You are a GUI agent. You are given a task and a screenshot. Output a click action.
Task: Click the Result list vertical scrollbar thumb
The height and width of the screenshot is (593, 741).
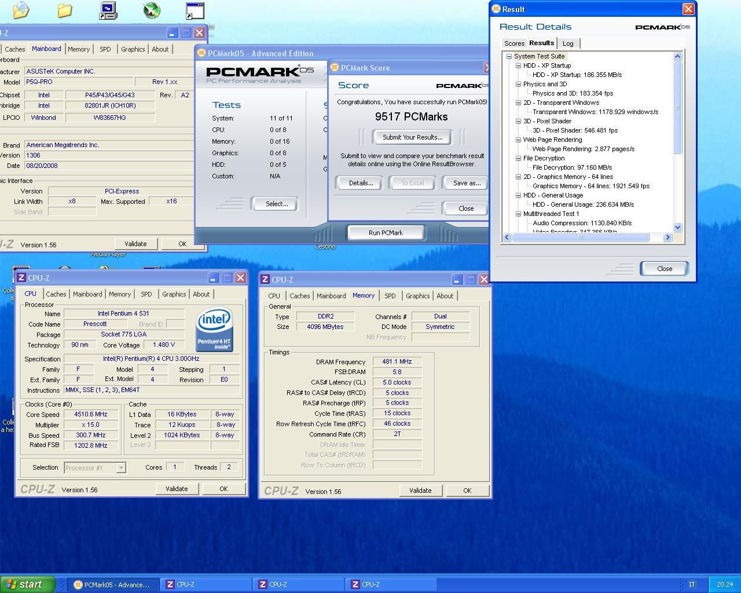click(678, 107)
